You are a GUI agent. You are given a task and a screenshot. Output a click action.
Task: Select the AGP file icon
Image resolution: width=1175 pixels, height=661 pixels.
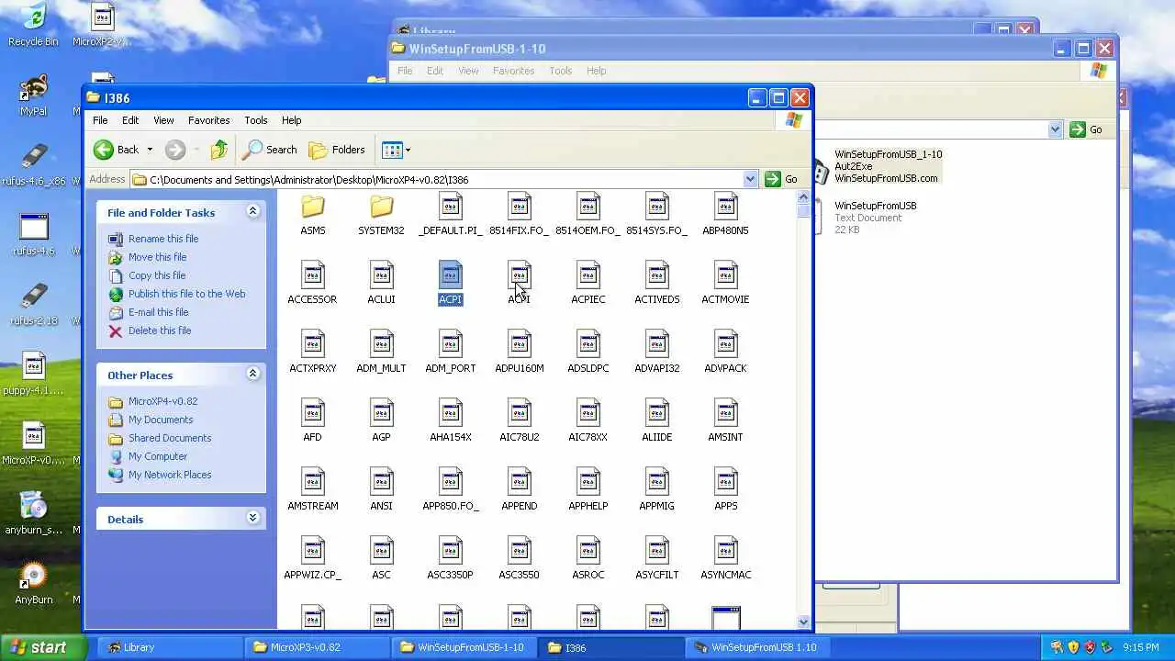tap(381, 412)
